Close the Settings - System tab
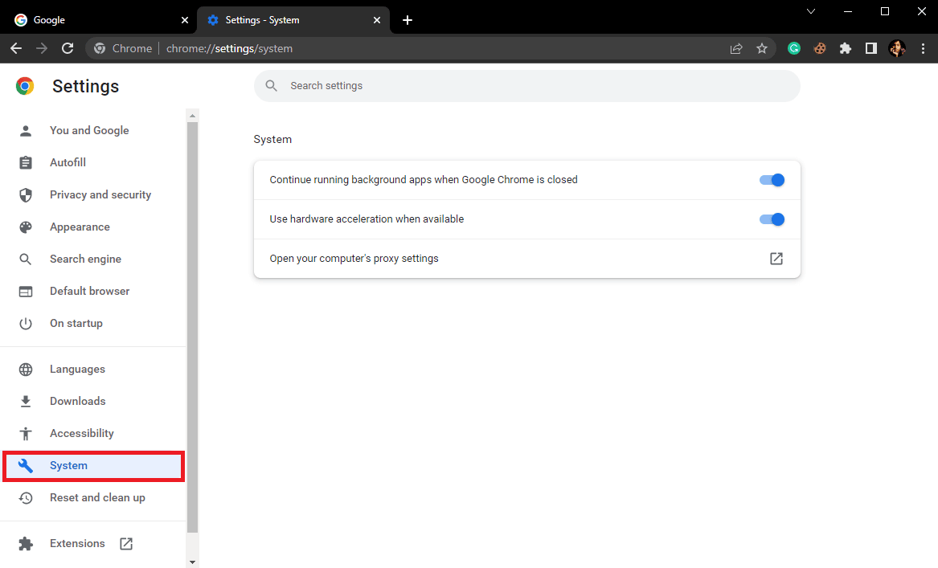 pyautogui.click(x=377, y=20)
